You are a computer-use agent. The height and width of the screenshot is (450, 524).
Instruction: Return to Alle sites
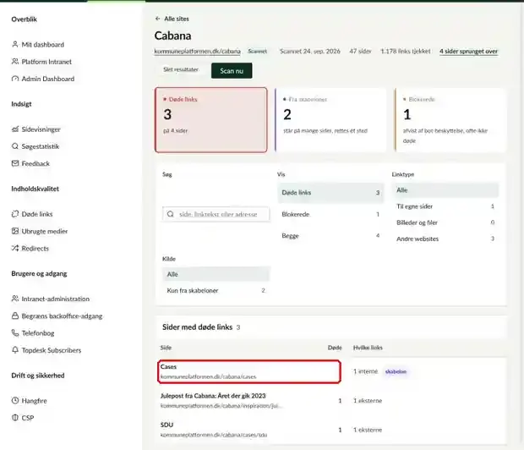(x=177, y=19)
